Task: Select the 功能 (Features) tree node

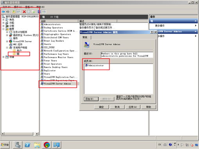Action: pos(12,23)
